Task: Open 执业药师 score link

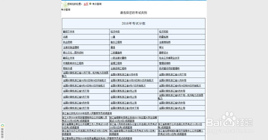Action: (x=68, y=42)
